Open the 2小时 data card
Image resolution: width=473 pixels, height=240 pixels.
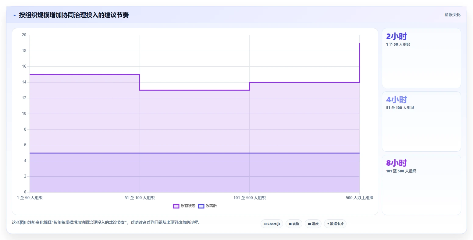click(421, 58)
